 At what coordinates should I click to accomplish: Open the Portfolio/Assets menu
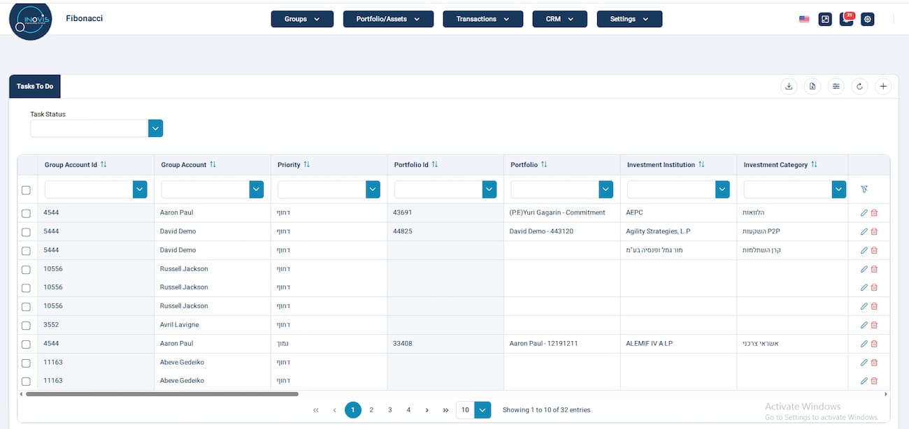point(388,19)
